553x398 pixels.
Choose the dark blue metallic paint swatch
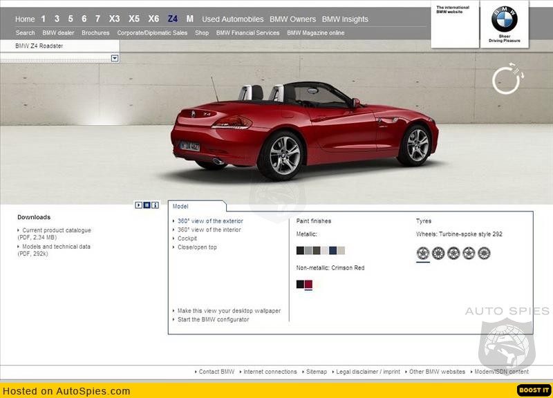(x=333, y=251)
